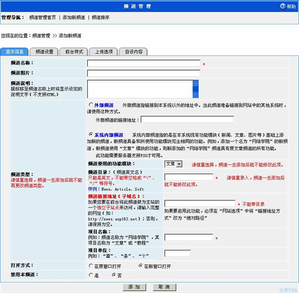Select the 外部频道 radio button

pos(91,105)
